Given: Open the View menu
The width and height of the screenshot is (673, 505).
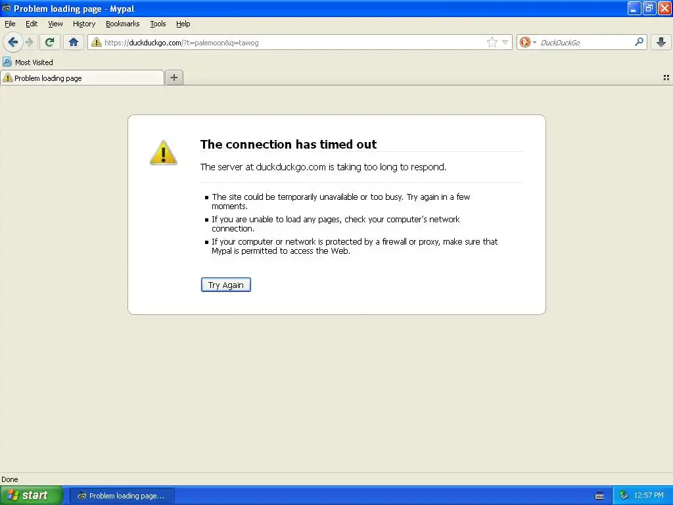Looking at the screenshot, I should [x=55, y=24].
